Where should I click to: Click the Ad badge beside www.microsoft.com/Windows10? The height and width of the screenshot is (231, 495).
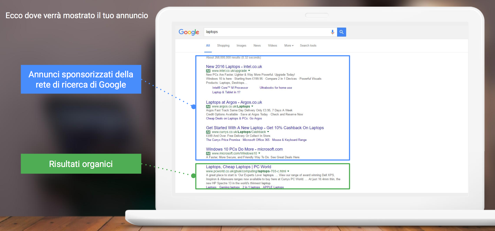[208, 153]
